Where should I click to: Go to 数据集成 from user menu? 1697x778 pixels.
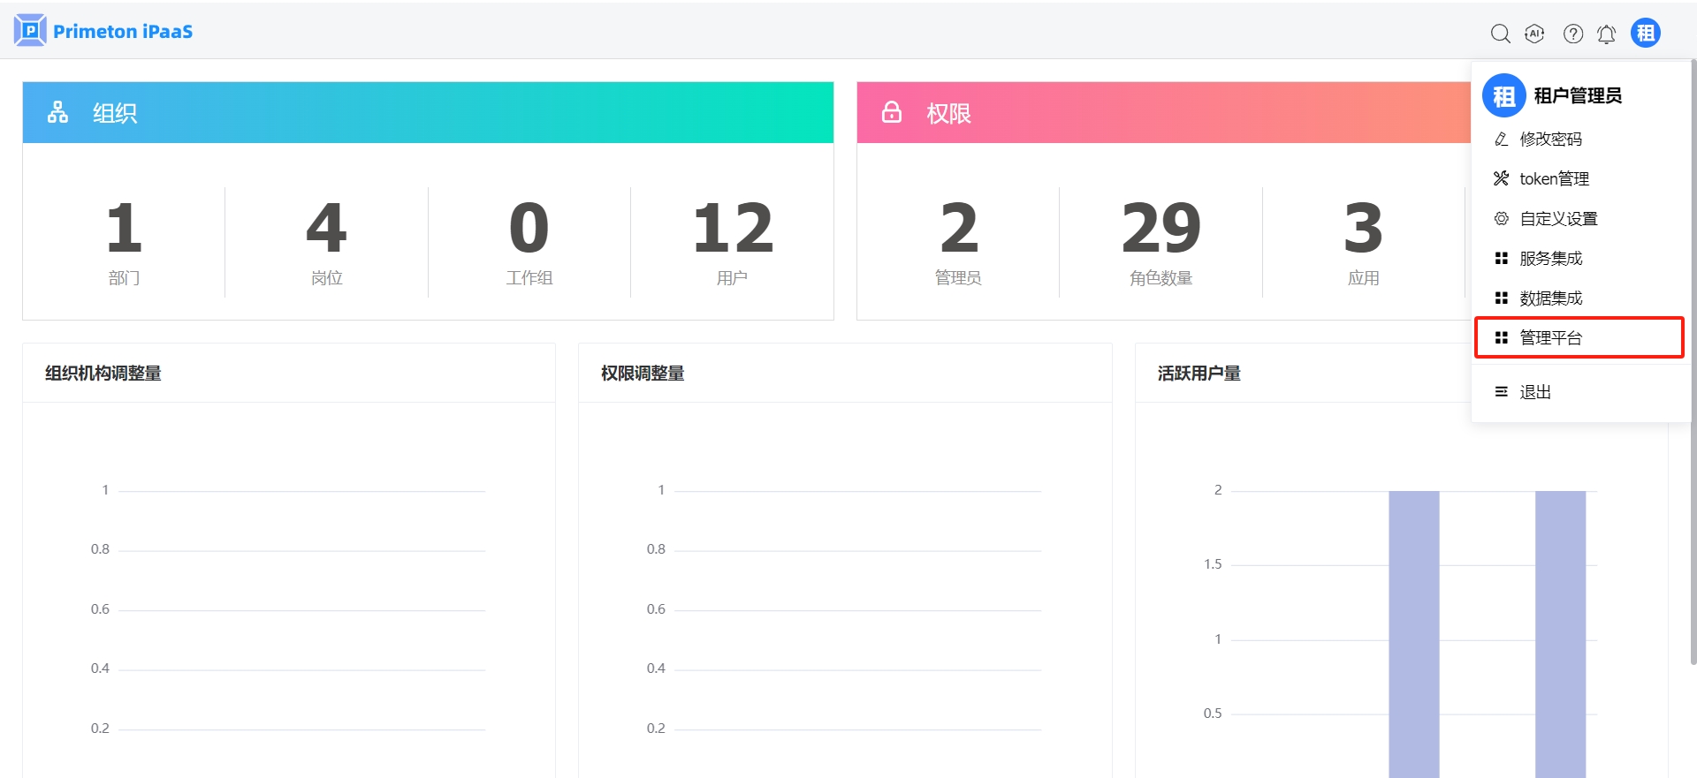(1550, 298)
